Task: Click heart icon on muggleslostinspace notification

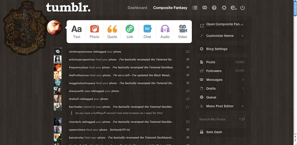Action: point(188,83)
